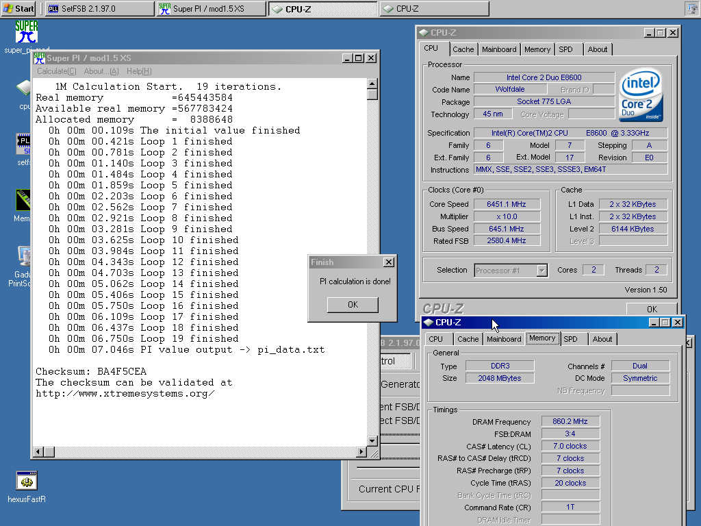Click the Core Speed value 6451.1 MHz
The width and height of the screenshot is (701, 526).
507,204
